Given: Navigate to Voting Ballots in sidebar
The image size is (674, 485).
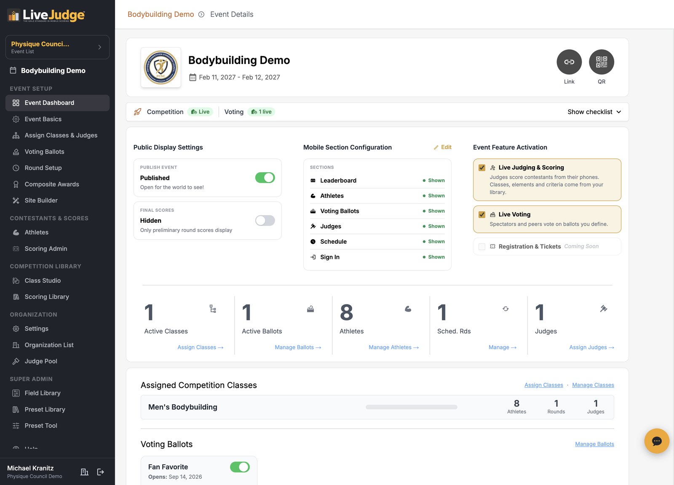Looking at the screenshot, I should tap(57, 152).
